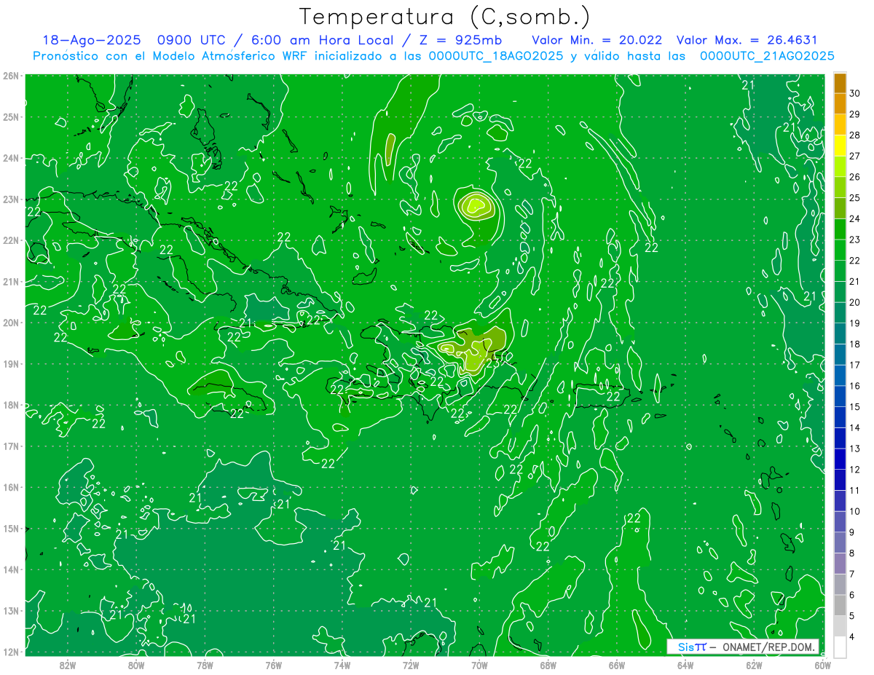The height and width of the screenshot is (675, 874).
Task: Click the "82W" longitude axis label
Action: [68, 665]
